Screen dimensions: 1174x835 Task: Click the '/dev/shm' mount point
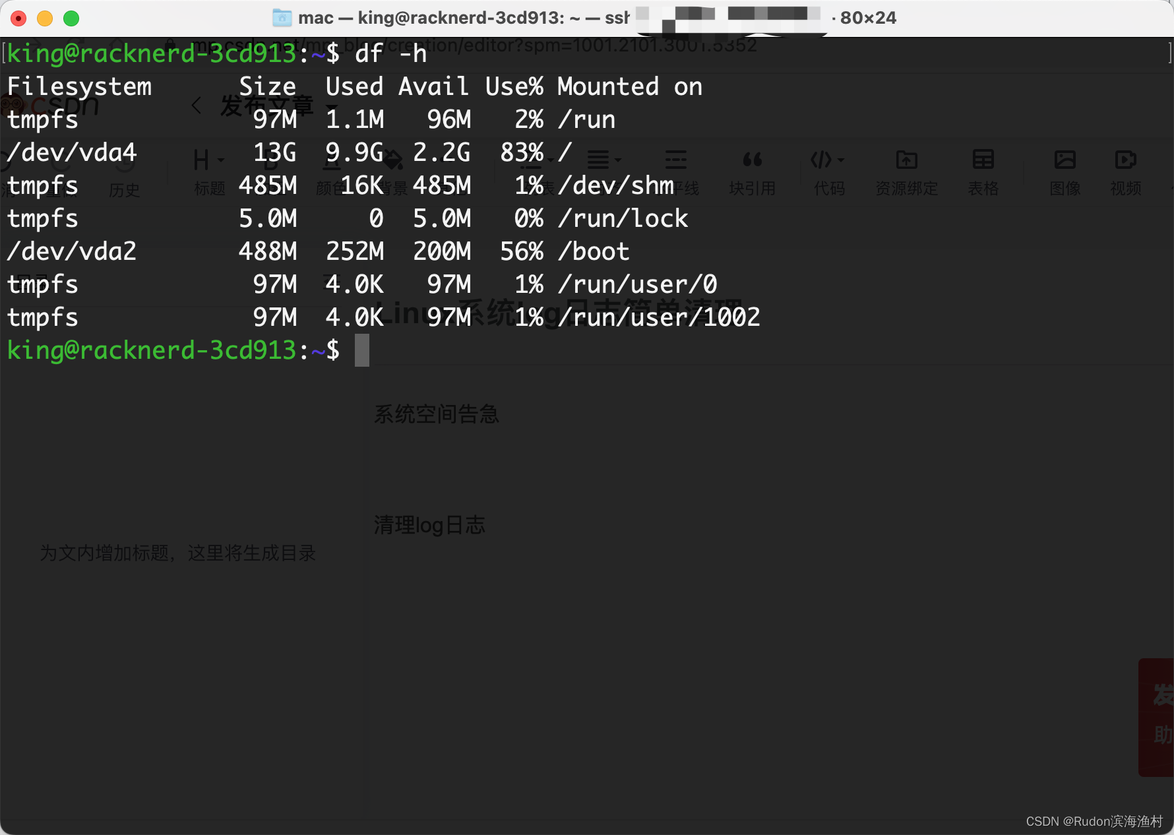pos(616,185)
